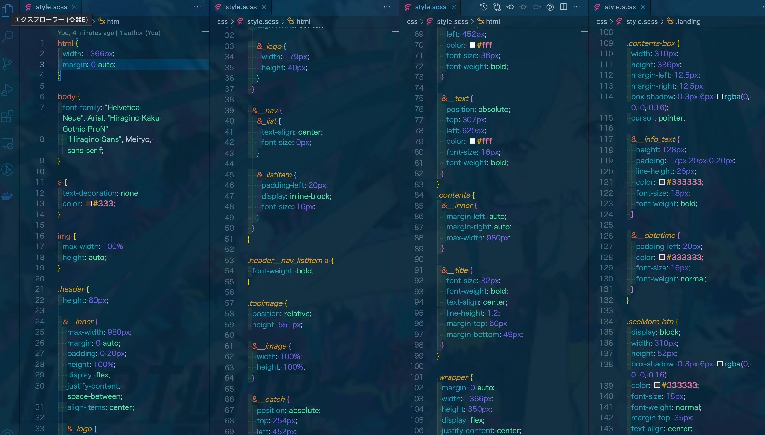Toggle GitLens file blame annotations icon
The height and width of the screenshot is (435, 765).
click(550, 7)
